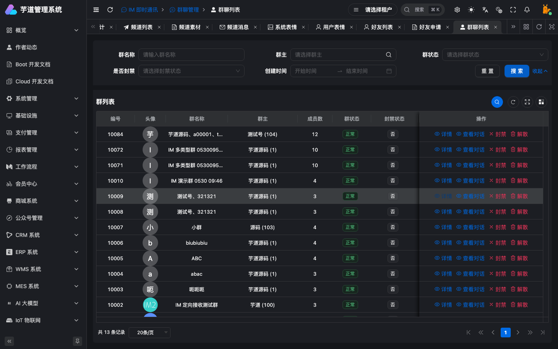Expand the 支付管理 sidebar menu
This screenshot has width=558, height=349.
coord(43,133)
